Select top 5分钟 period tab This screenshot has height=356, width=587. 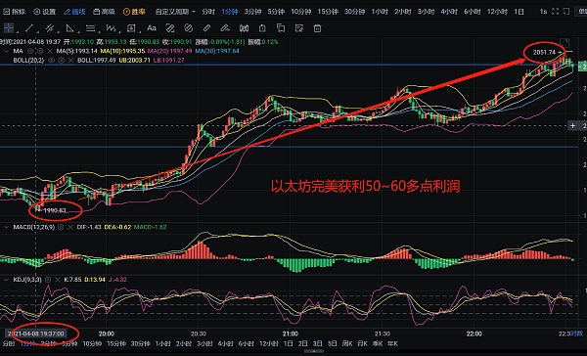click(x=276, y=12)
